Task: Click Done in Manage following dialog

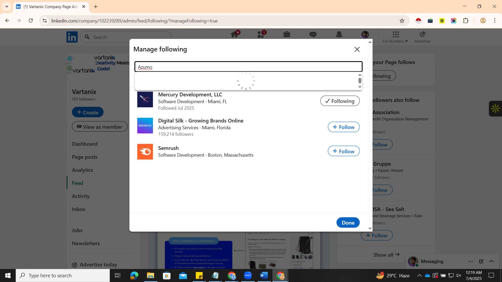Action: pyautogui.click(x=348, y=223)
